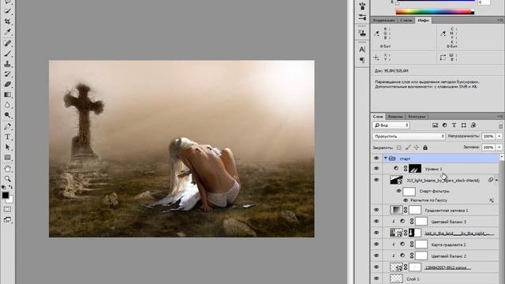Switch to the Контуры tab
Screen dimensions: 505x284
(x=417, y=117)
